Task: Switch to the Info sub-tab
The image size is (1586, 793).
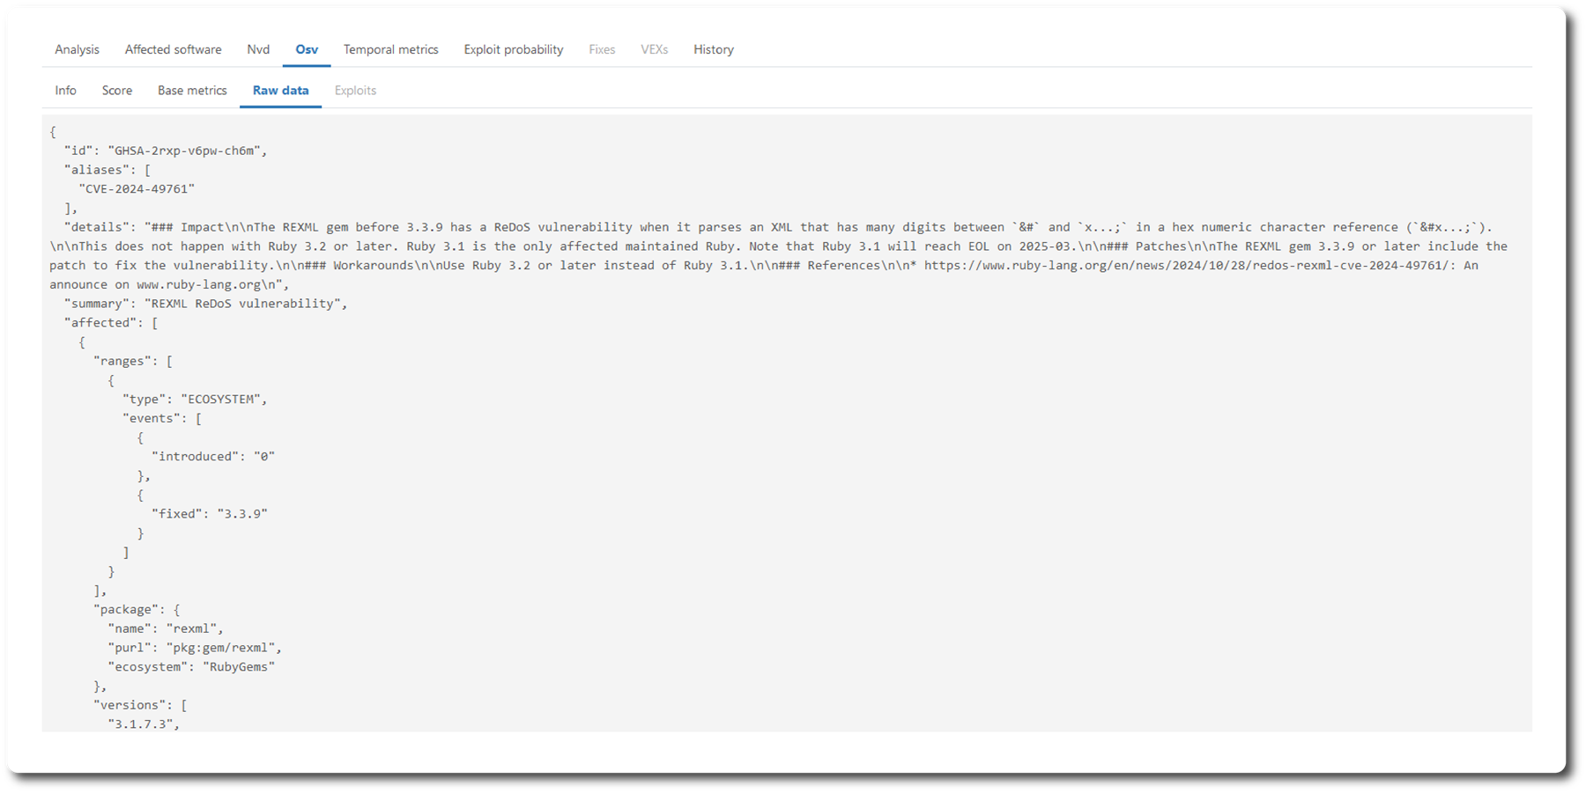Action: [x=65, y=91]
